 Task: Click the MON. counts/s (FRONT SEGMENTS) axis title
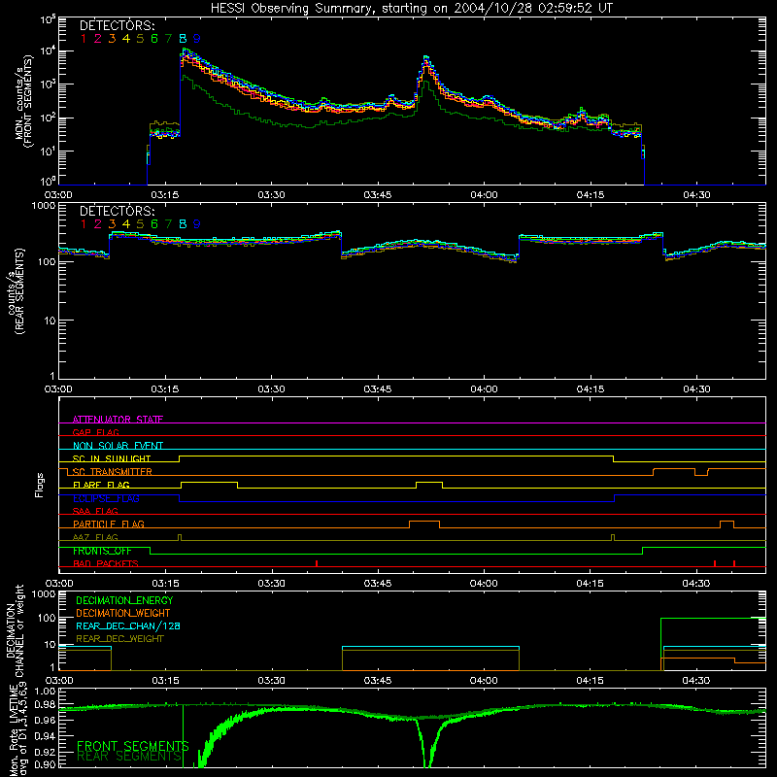[x=23, y=101]
